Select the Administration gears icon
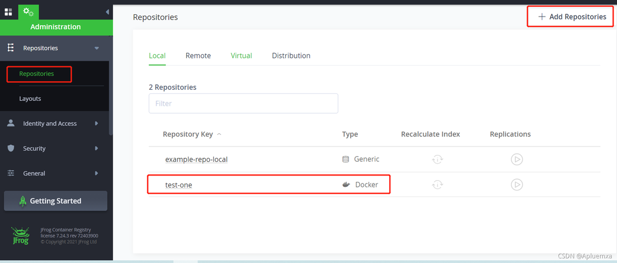The height and width of the screenshot is (263, 617). point(29,12)
